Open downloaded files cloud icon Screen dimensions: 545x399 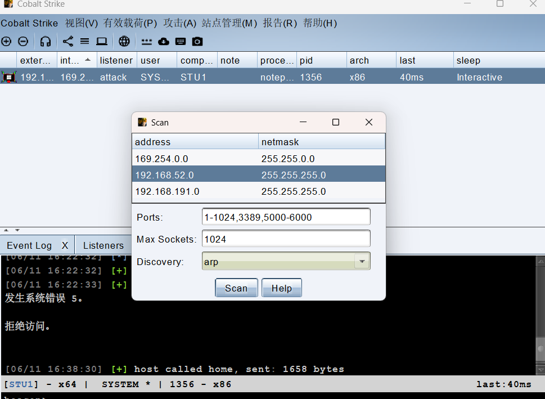click(163, 42)
